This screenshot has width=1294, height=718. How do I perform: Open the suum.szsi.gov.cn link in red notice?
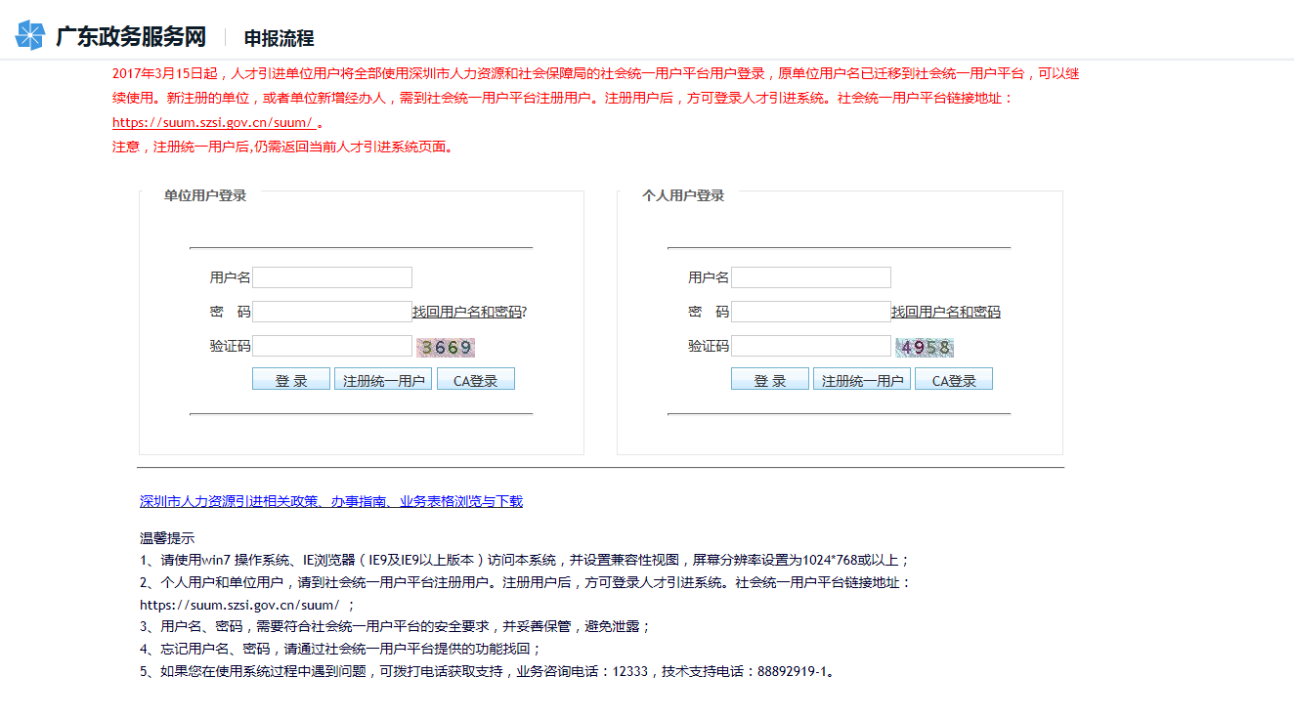213,123
